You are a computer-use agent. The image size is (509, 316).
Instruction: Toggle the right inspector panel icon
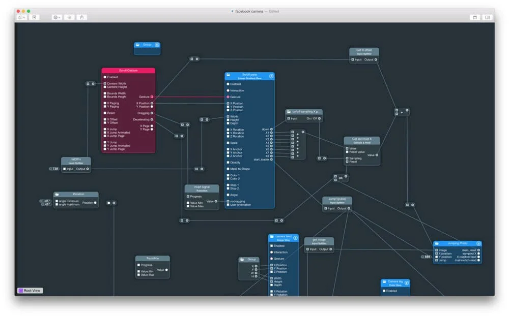click(488, 17)
